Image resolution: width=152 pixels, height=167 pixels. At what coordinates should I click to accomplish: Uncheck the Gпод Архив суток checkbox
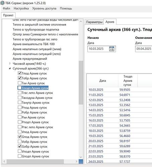tap(19, 137)
